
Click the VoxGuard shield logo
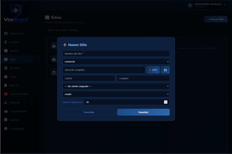pyautogui.click(x=16, y=10)
